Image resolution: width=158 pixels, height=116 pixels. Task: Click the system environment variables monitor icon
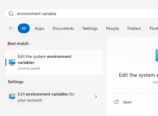(x=12, y=62)
